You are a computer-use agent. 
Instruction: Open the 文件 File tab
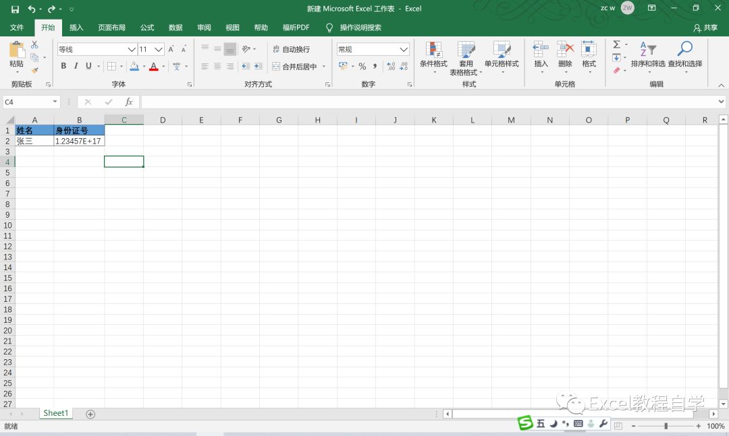[x=17, y=28]
